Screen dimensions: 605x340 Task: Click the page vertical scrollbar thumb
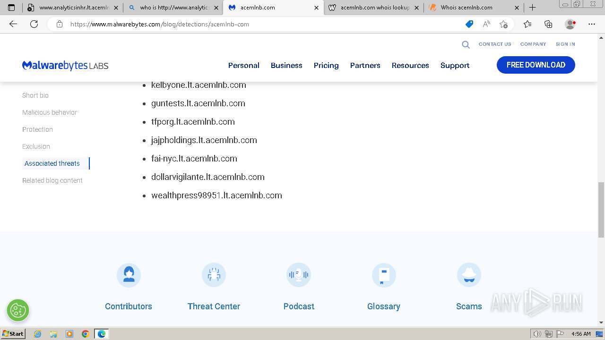pyautogui.click(x=601, y=210)
